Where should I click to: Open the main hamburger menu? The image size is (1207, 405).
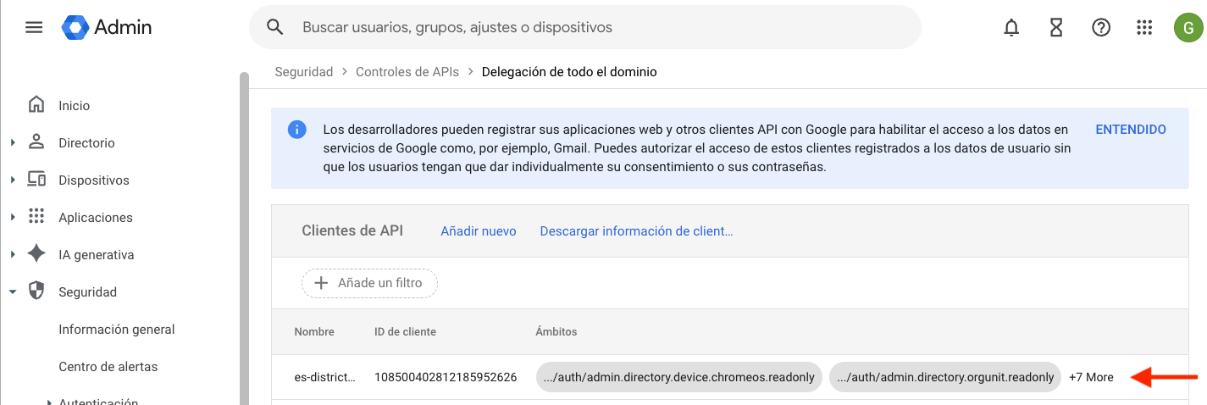point(34,27)
